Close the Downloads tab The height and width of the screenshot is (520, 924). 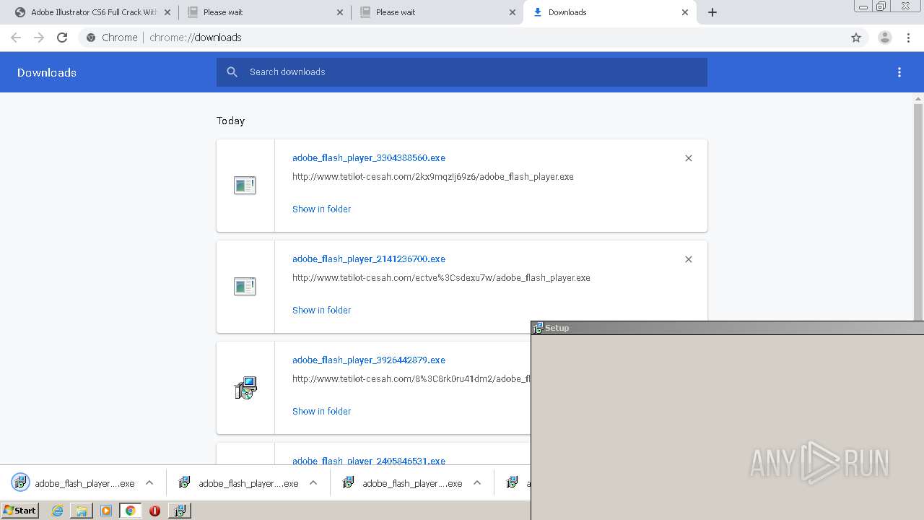pyautogui.click(x=685, y=12)
